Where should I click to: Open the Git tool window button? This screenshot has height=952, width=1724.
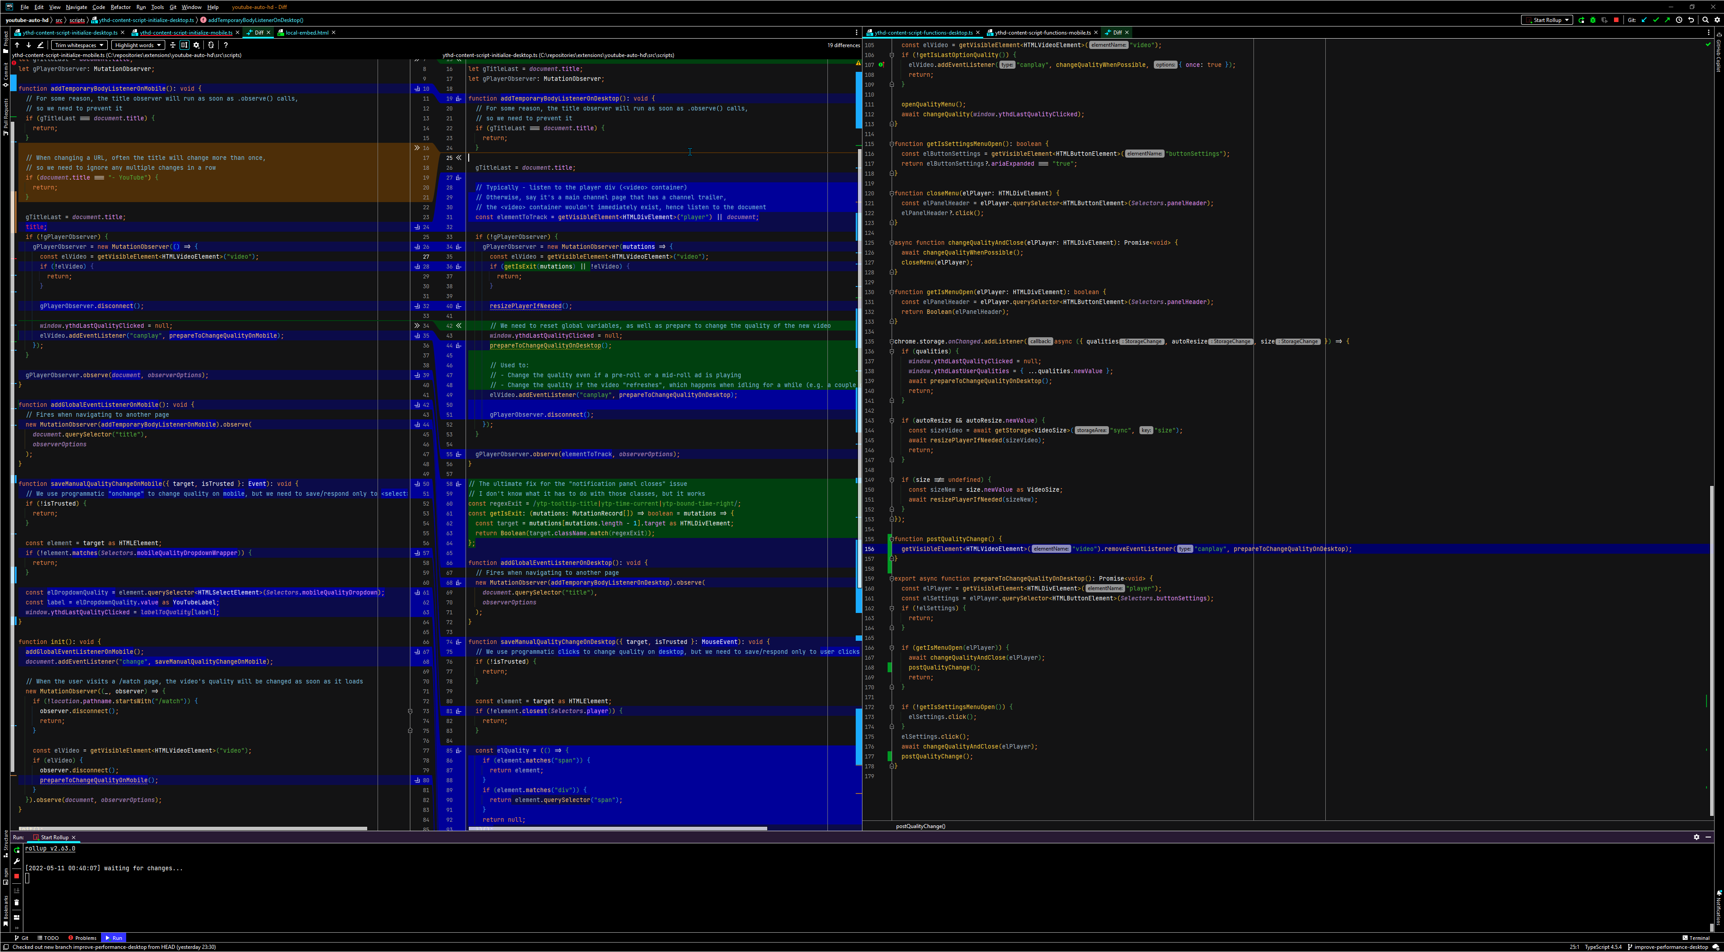(x=22, y=938)
